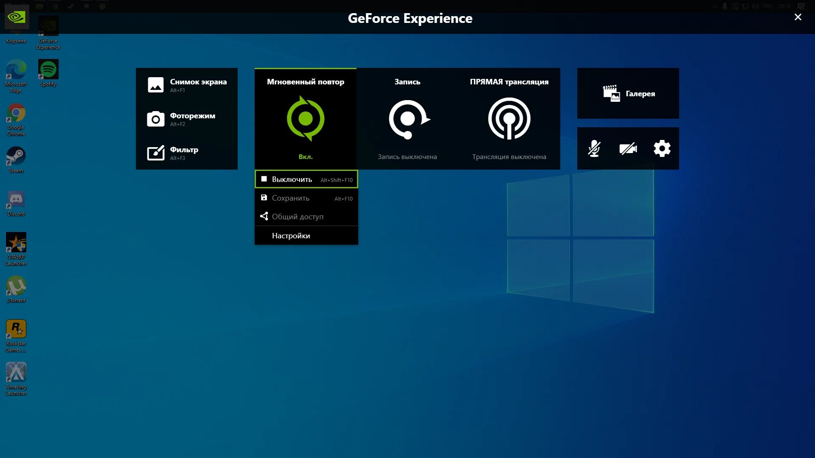Open the Record panel icon
The height and width of the screenshot is (458, 815).
(407, 119)
